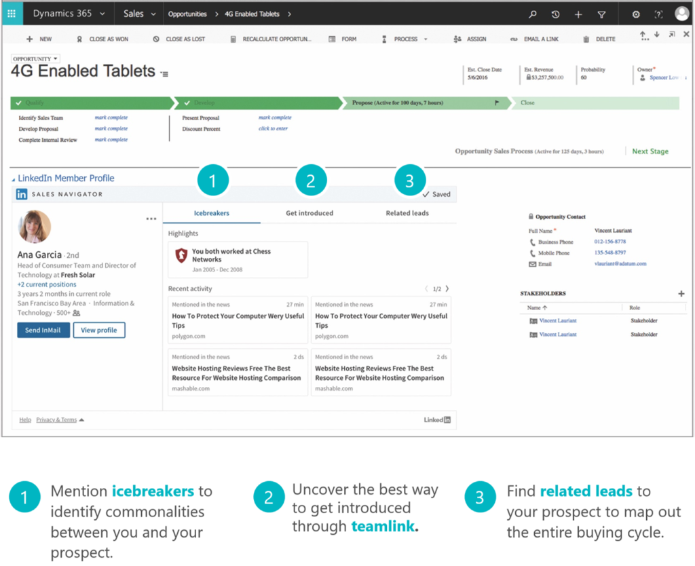
Task: Open the Chess Networks highlight card
Action: tap(238, 260)
